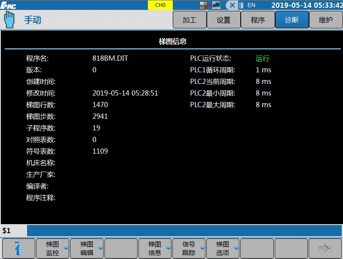Viewport: 343px width, 259px height.
Task: Open the 信号跟踪 signal trace softkey
Action: pyautogui.click(x=189, y=248)
